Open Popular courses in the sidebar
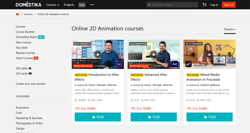Image resolution: width=250 pixels, height=133 pixels. point(25,53)
